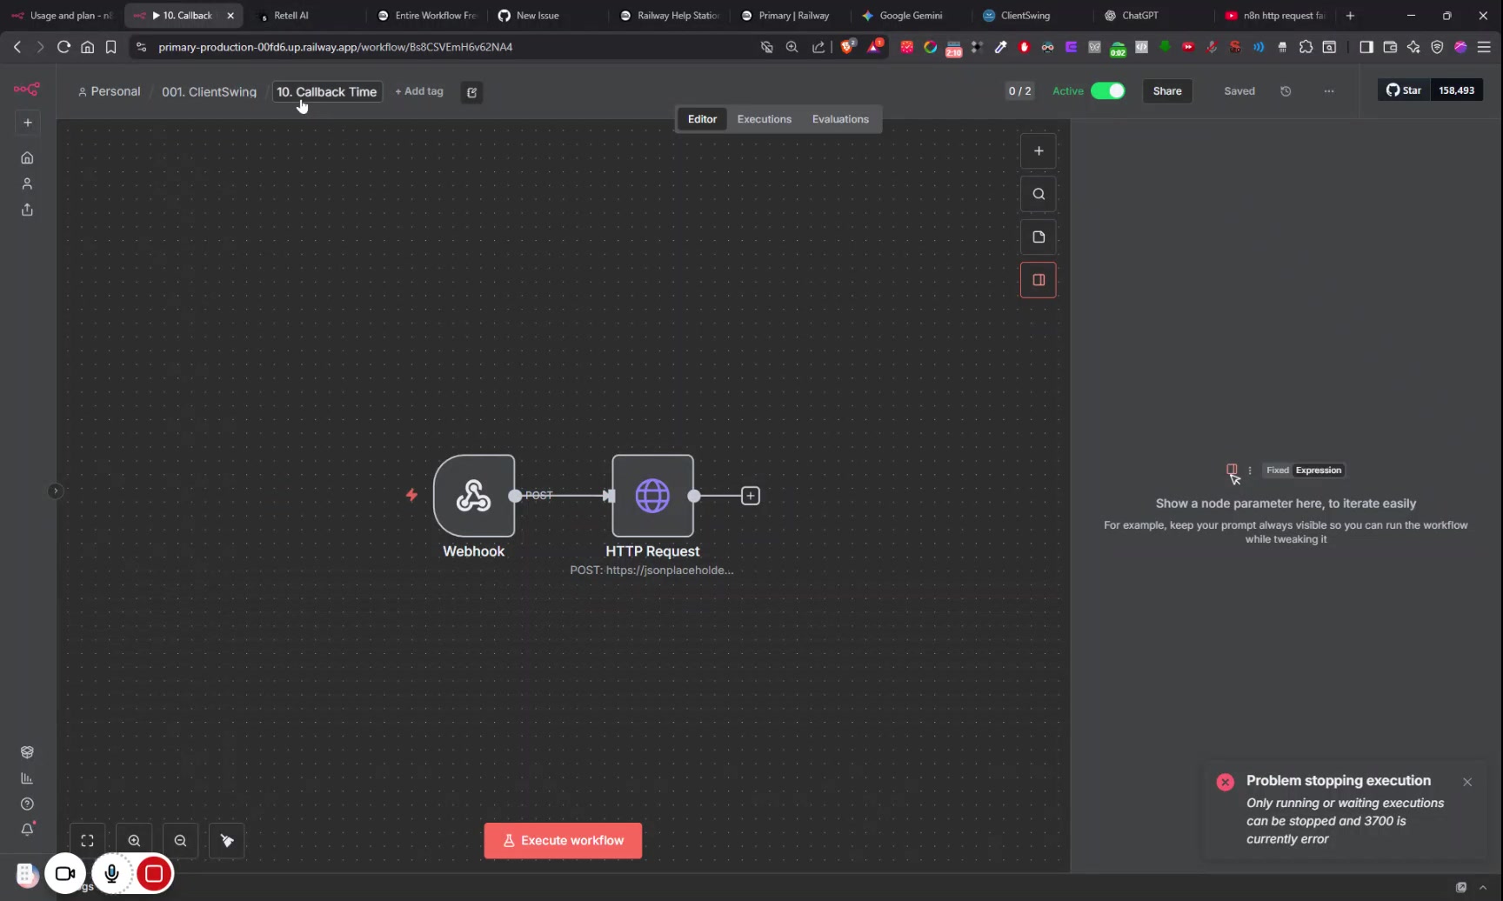The width and height of the screenshot is (1503, 901).
Task: Add node after HTTP Request
Action: click(x=750, y=496)
